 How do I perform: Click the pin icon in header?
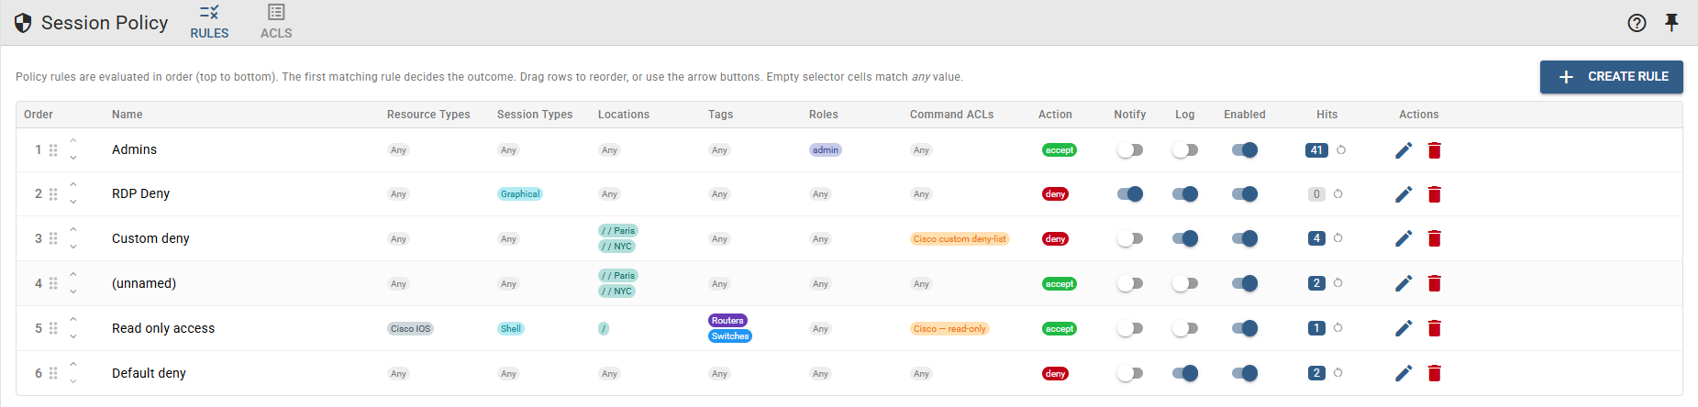(1671, 22)
